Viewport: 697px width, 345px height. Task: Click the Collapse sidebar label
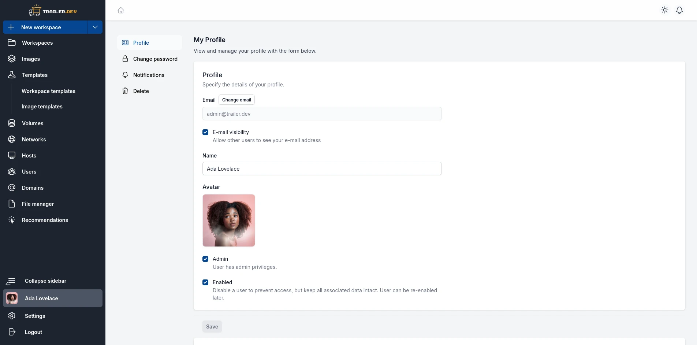point(45,281)
